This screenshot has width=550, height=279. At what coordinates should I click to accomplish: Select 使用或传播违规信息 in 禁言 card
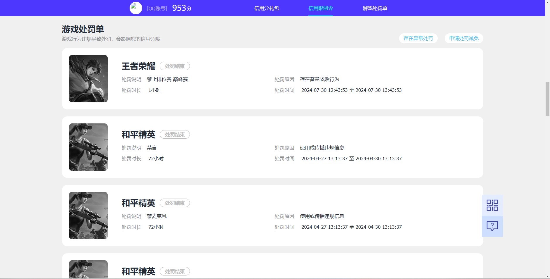tap(322, 148)
